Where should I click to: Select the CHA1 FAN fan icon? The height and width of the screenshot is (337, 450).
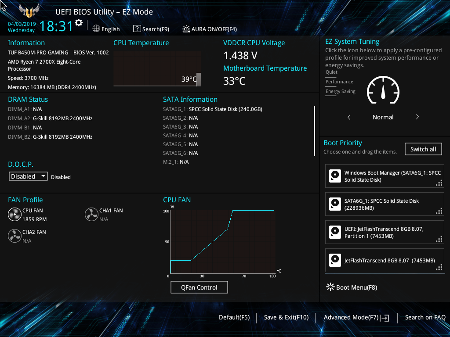click(91, 214)
